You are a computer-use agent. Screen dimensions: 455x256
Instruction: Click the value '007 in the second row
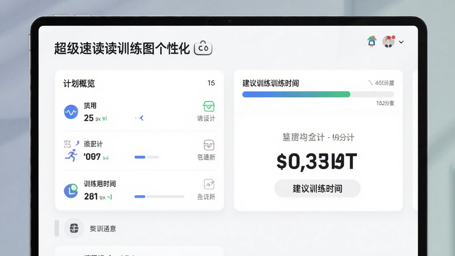92,157
